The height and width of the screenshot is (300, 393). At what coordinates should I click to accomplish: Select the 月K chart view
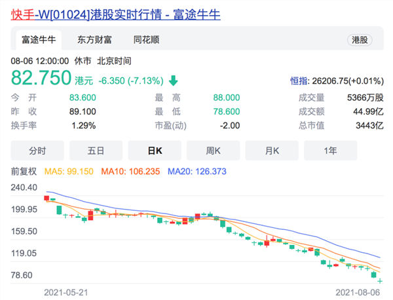pyautogui.click(x=272, y=151)
